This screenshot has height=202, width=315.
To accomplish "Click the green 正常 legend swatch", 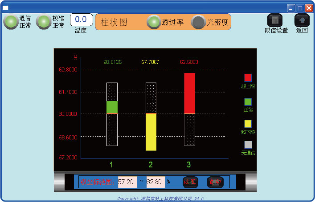I will point(248,102).
